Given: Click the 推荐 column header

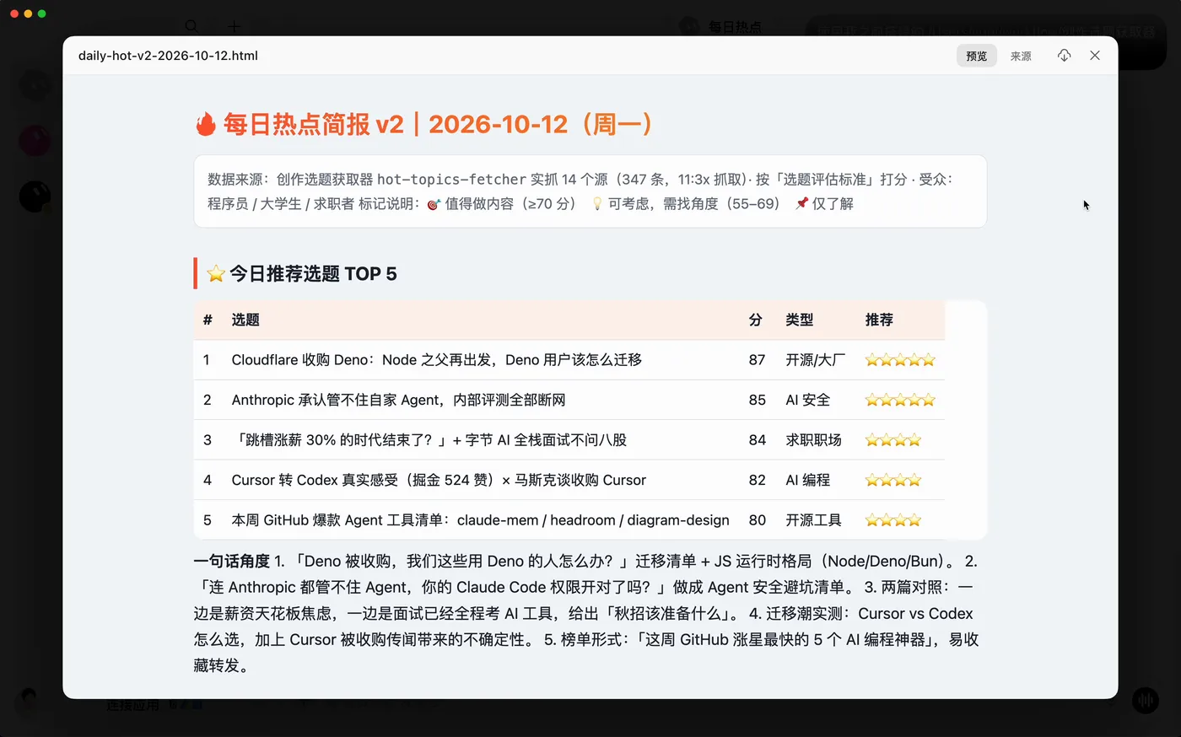Looking at the screenshot, I should (x=879, y=320).
